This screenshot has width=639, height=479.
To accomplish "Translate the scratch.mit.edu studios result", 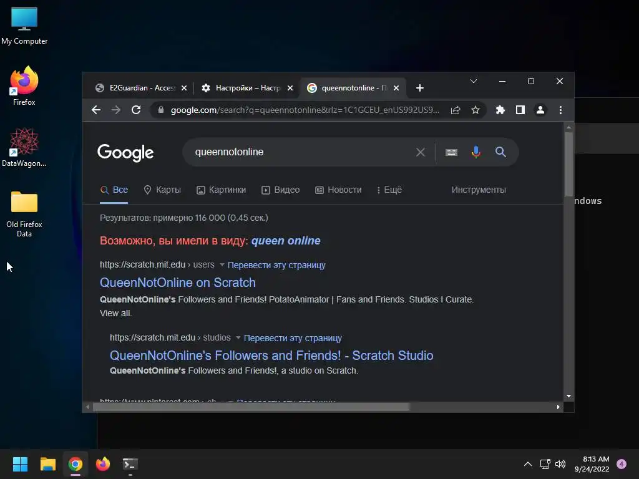I will pyautogui.click(x=293, y=338).
